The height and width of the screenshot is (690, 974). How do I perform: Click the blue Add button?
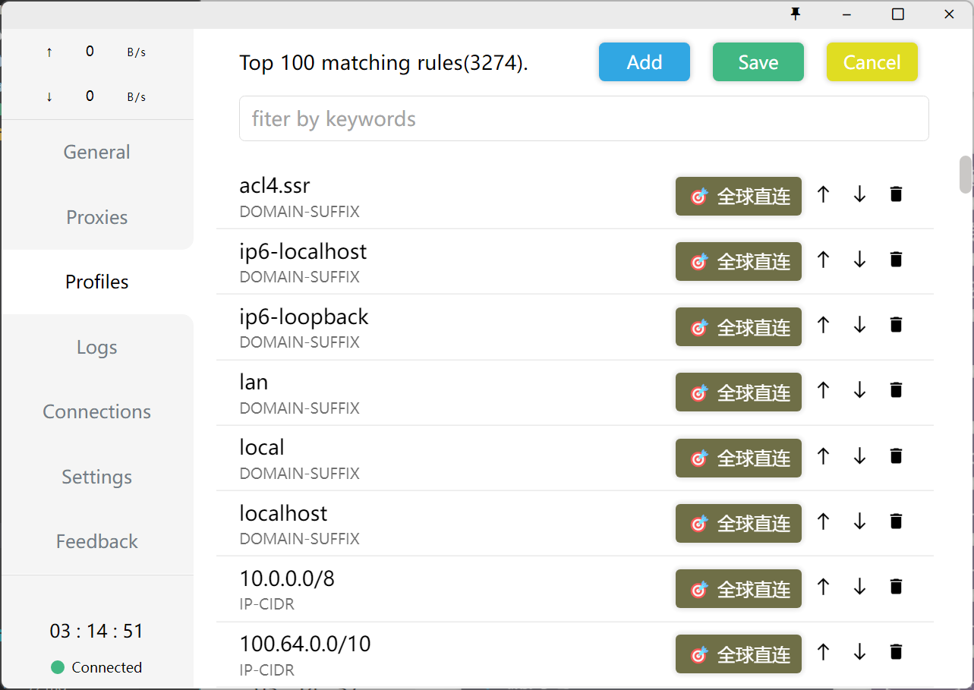point(644,62)
